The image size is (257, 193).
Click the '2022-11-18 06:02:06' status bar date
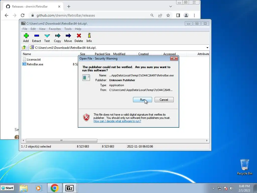coord(140,147)
